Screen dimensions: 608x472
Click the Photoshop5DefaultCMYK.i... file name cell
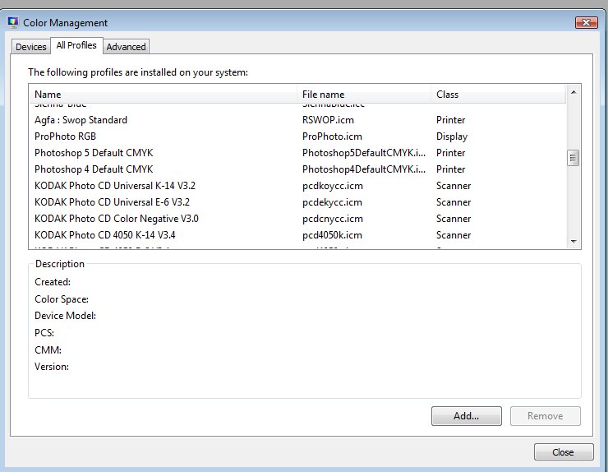pyautogui.click(x=364, y=153)
